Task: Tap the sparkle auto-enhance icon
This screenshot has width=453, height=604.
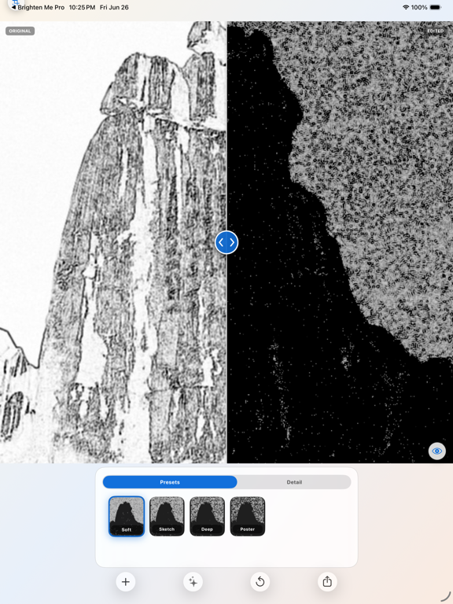Action: [193, 582]
